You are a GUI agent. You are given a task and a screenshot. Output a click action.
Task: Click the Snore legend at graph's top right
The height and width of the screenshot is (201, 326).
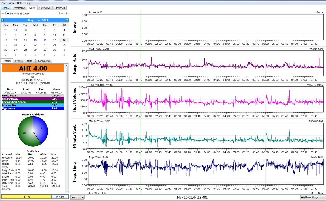[x=319, y=12]
